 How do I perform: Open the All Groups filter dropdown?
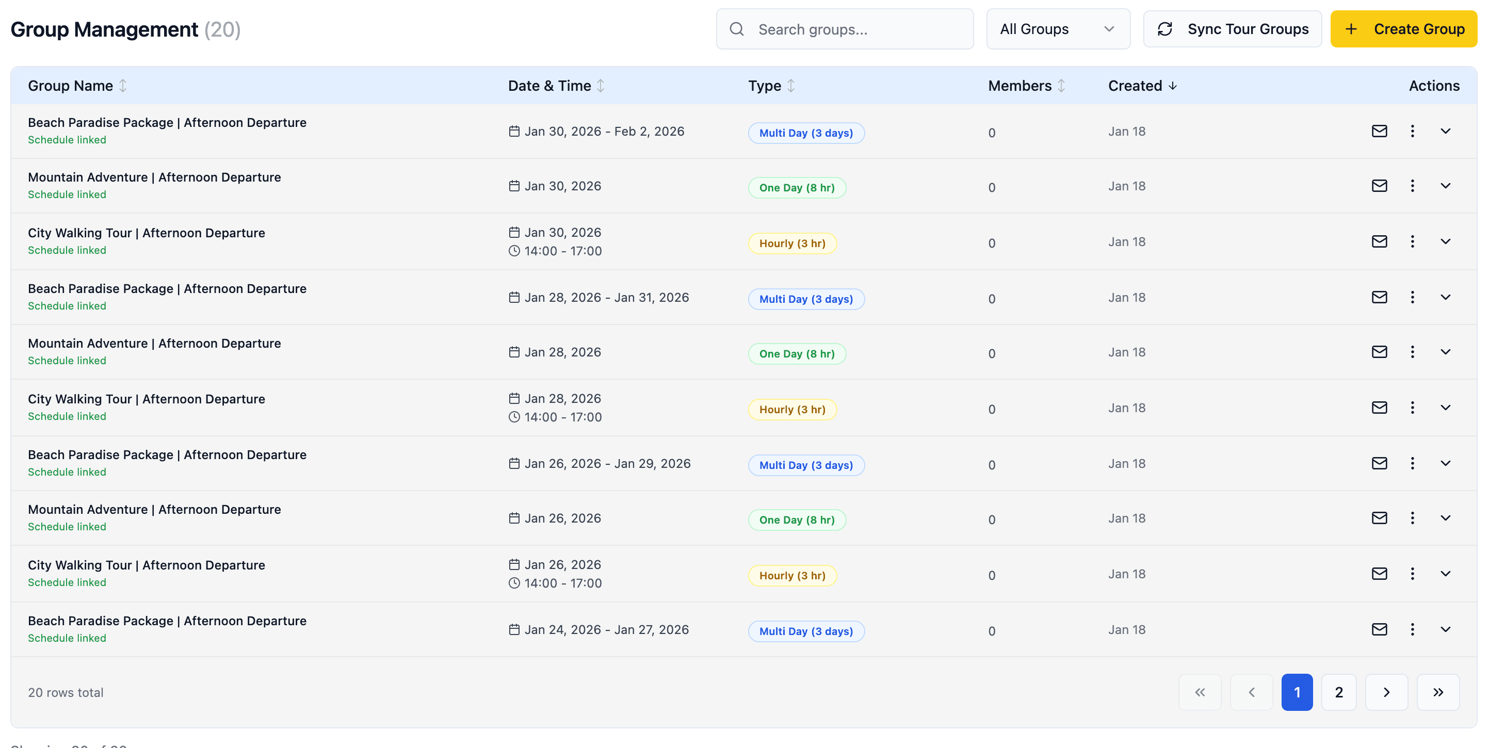coord(1058,29)
